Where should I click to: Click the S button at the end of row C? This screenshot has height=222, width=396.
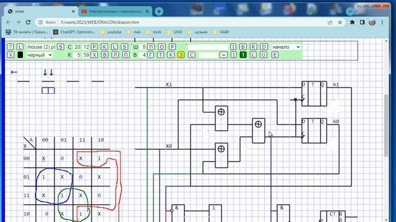click(x=124, y=47)
